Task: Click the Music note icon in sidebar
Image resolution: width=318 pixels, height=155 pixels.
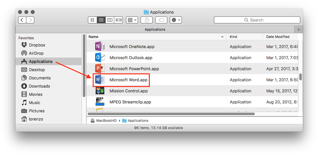Action: (24, 102)
